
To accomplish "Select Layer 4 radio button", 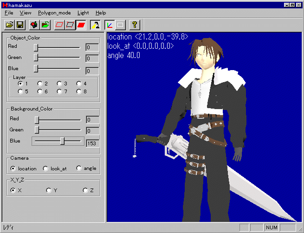I will click(x=79, y=84).
